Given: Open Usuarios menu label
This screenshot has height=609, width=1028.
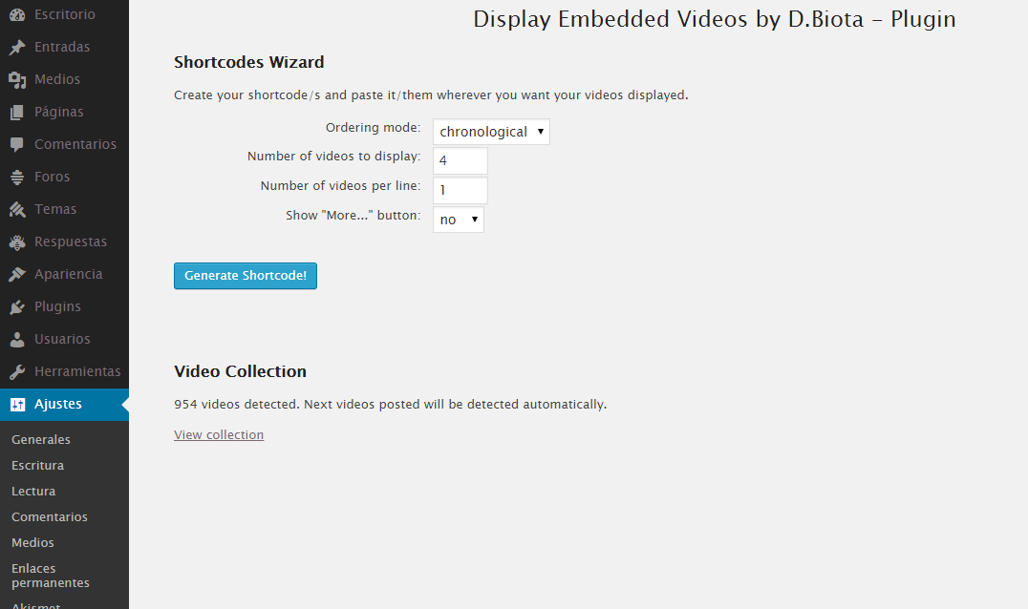Looking at the screenshot, I should [x=62, y=339].
